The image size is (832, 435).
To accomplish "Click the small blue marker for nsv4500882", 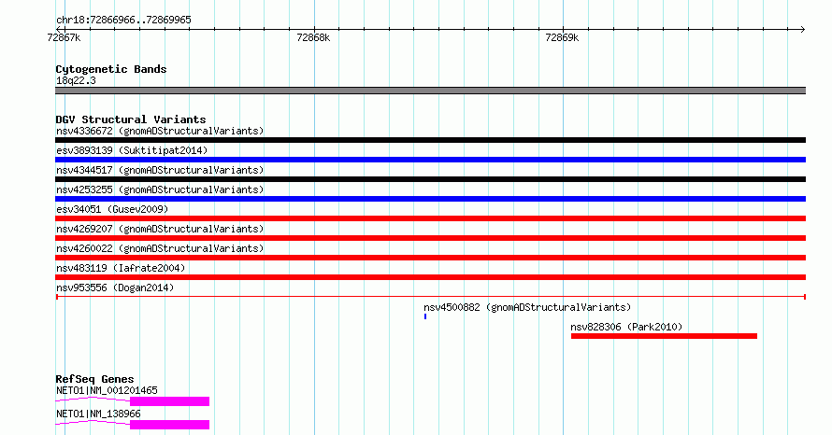I will (x=425, y=316).
